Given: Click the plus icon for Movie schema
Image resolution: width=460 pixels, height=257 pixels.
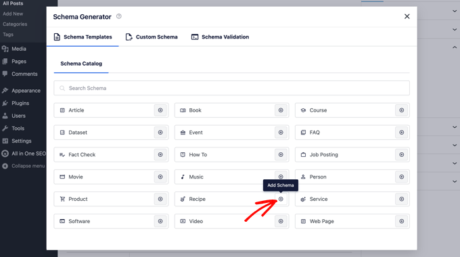Looking at the screenshot, I should click(x=160, y=177).
